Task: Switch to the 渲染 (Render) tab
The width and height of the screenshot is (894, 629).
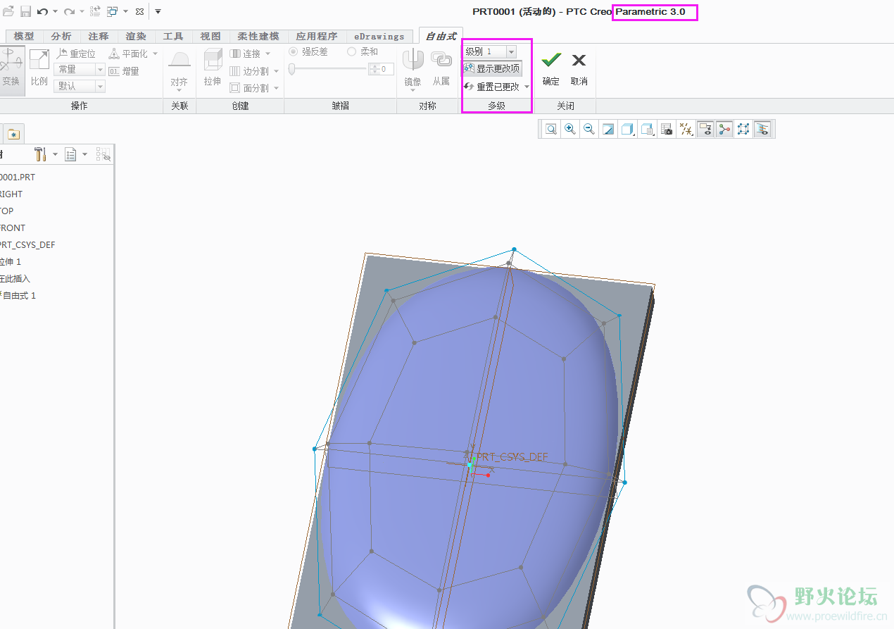Action: 136,36
